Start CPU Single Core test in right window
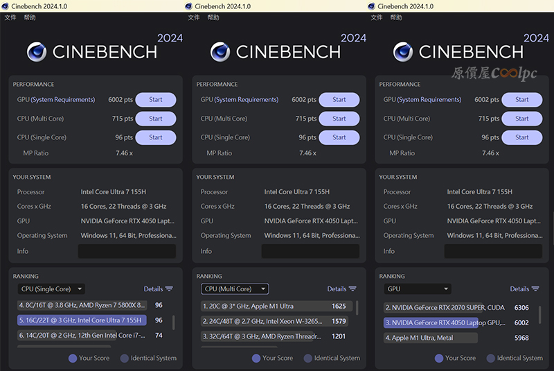The width and height of the screenshot is (554, 371). pos(522,137)
